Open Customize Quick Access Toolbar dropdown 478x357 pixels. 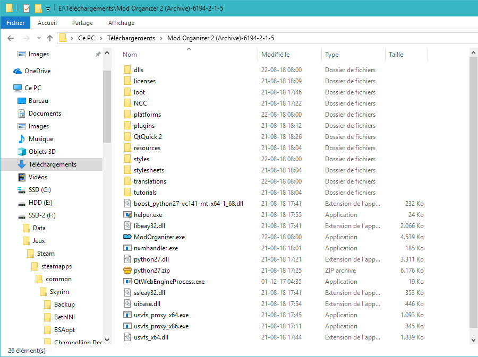(48, 8)
